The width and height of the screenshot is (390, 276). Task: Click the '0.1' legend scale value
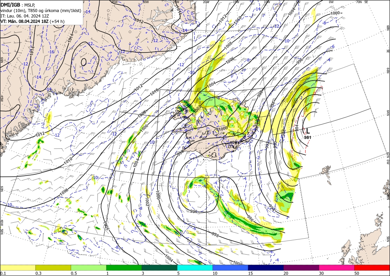pos(3,273)
